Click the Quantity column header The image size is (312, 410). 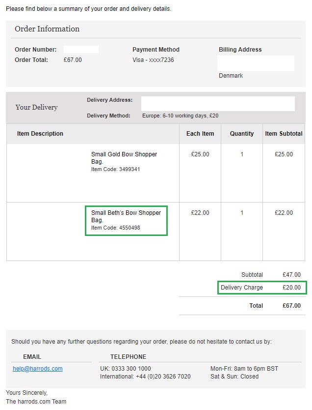tap(242, 134)
